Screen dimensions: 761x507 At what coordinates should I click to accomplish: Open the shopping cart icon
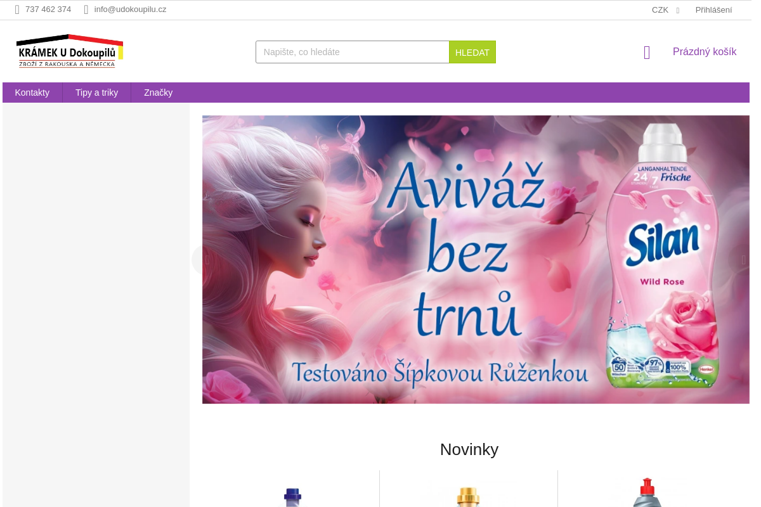point(647,53)
